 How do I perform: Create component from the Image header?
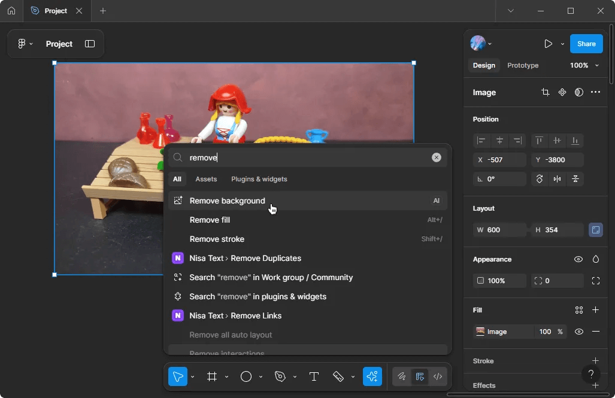(x=562, y=92)
